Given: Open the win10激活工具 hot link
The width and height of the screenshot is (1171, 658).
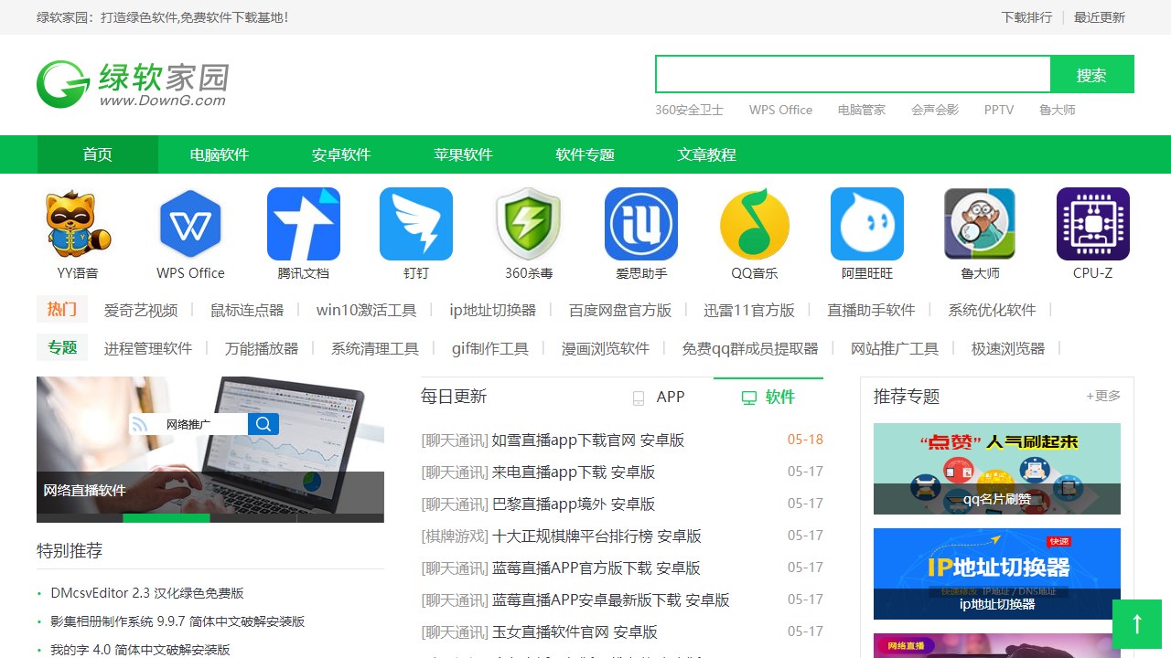Looking at the screenshot, I should tap(366, 311).
